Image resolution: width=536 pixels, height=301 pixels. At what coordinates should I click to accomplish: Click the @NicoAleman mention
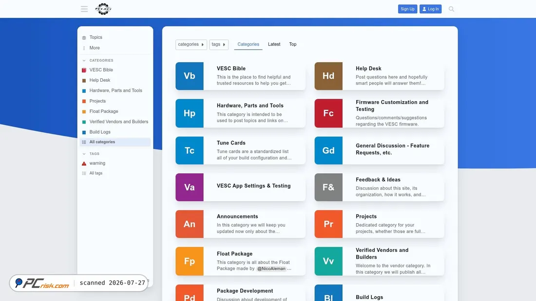click(271, 268)
